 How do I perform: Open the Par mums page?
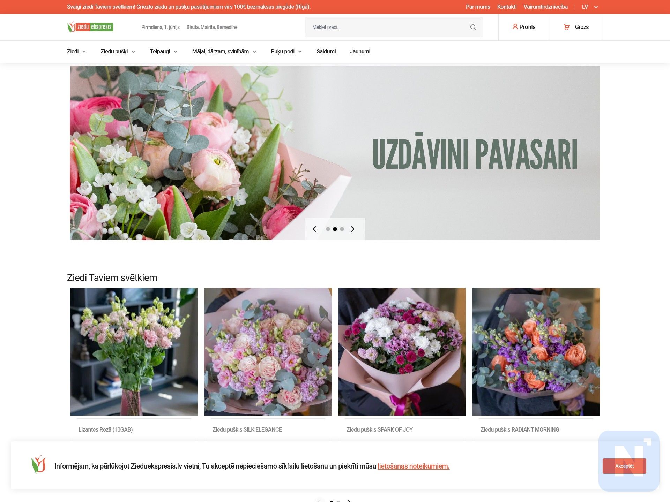tap(478, 7)
